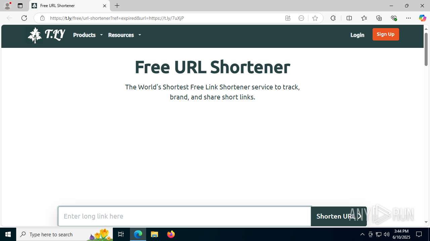
Task: Open split screen view
Action: click(349, 18)
